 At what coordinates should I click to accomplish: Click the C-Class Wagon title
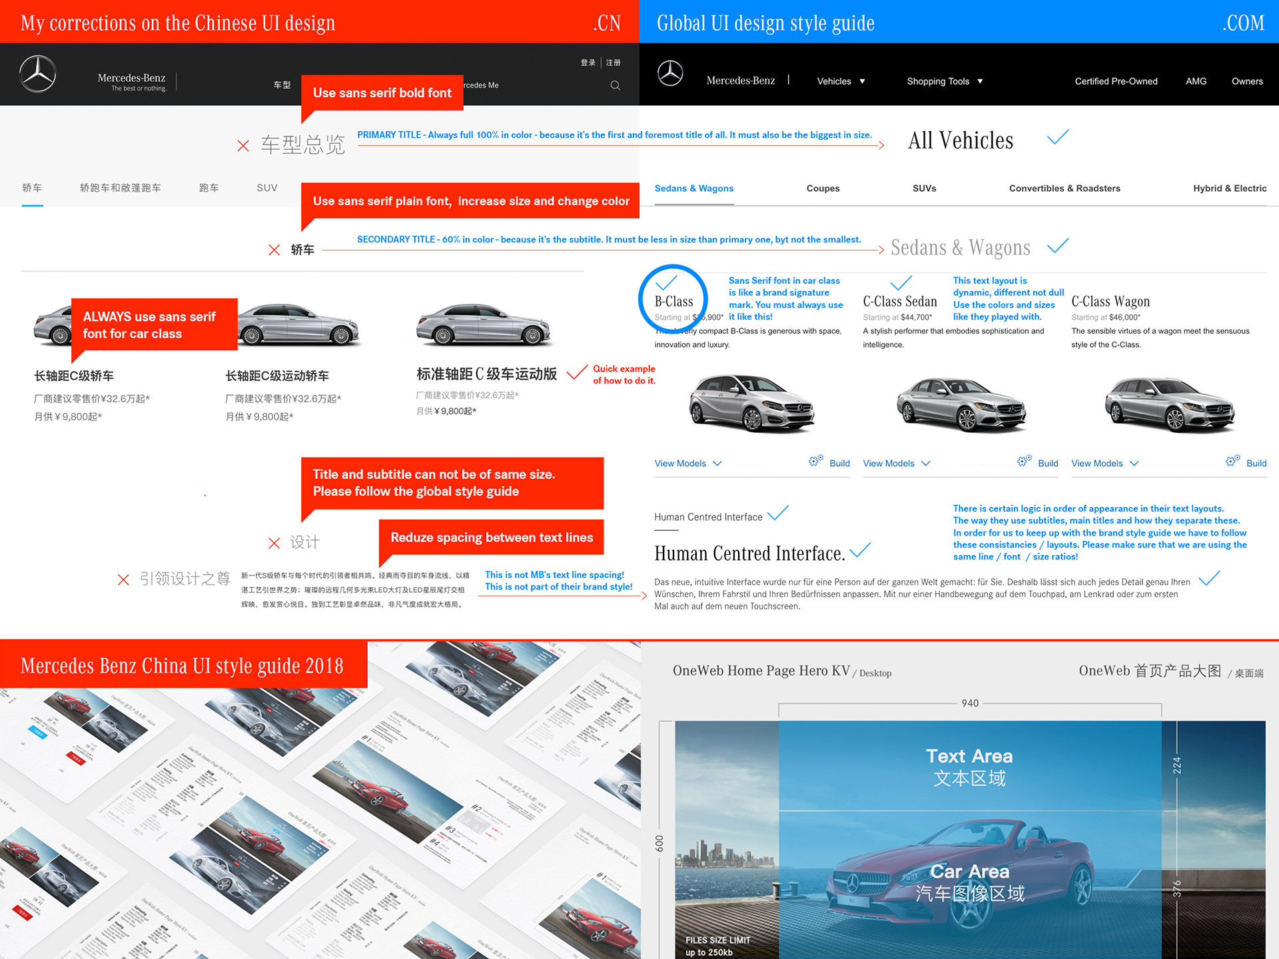tap(1110, 302)
